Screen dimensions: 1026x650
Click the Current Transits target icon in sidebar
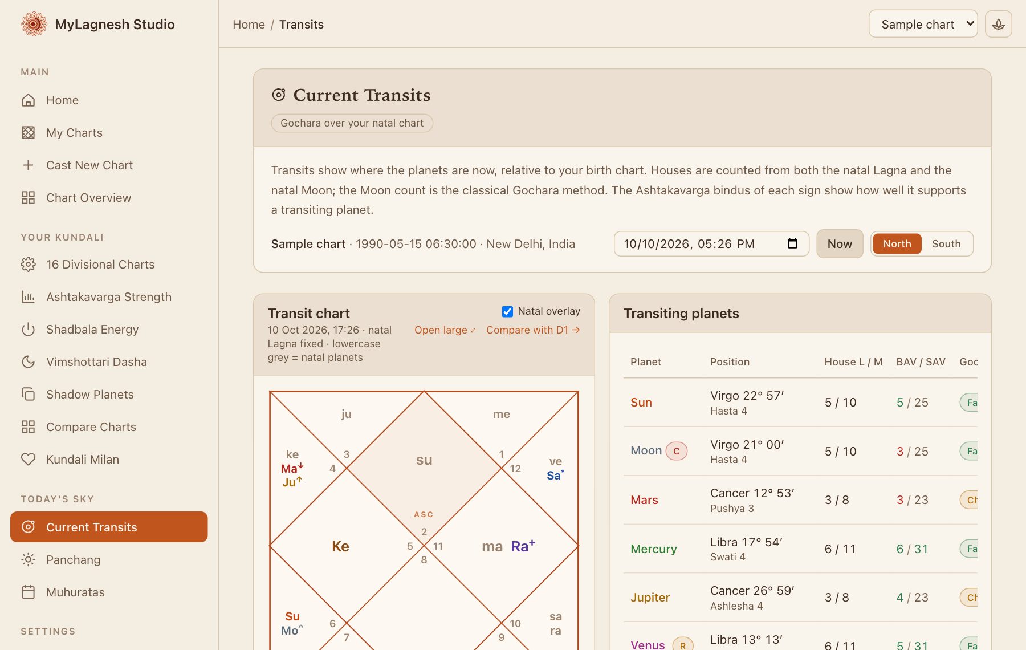point(28,527)
